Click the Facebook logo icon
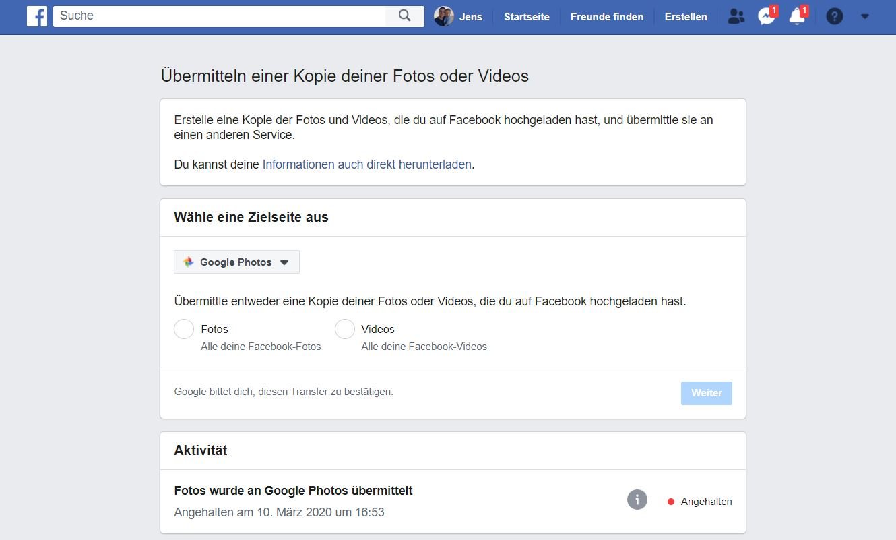Viewport: 896px width, 540px height. (37, 16)
